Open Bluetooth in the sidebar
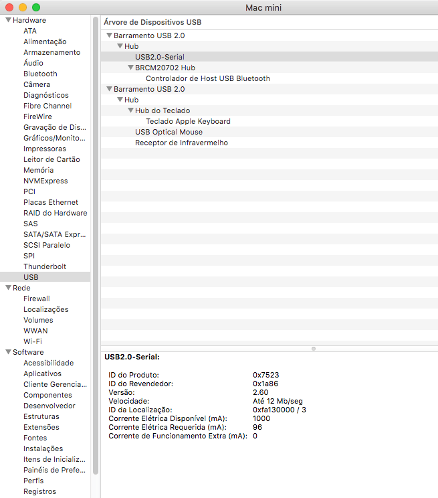 pos(40,74)
